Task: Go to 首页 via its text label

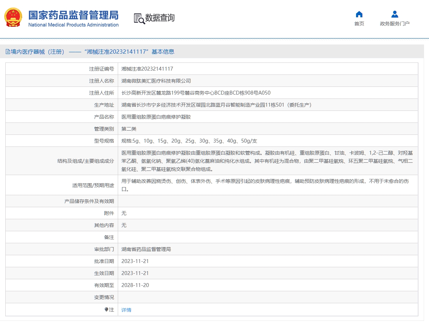Action: pyautogui.click(x=359, y=24)
